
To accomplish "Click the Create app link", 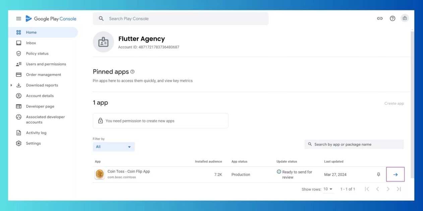I will pos(394,103).
